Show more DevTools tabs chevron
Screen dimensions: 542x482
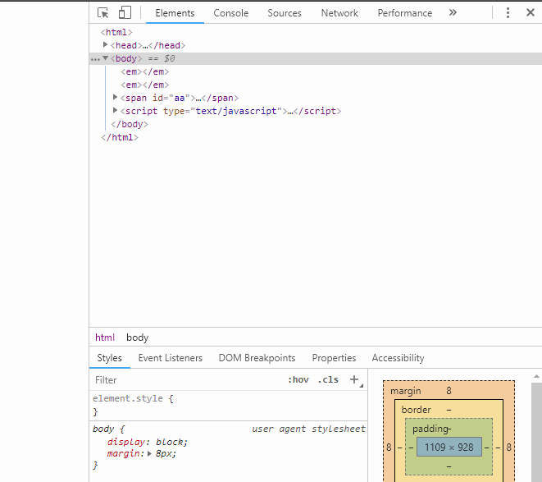pyautogui.click(x=453, y=13)
